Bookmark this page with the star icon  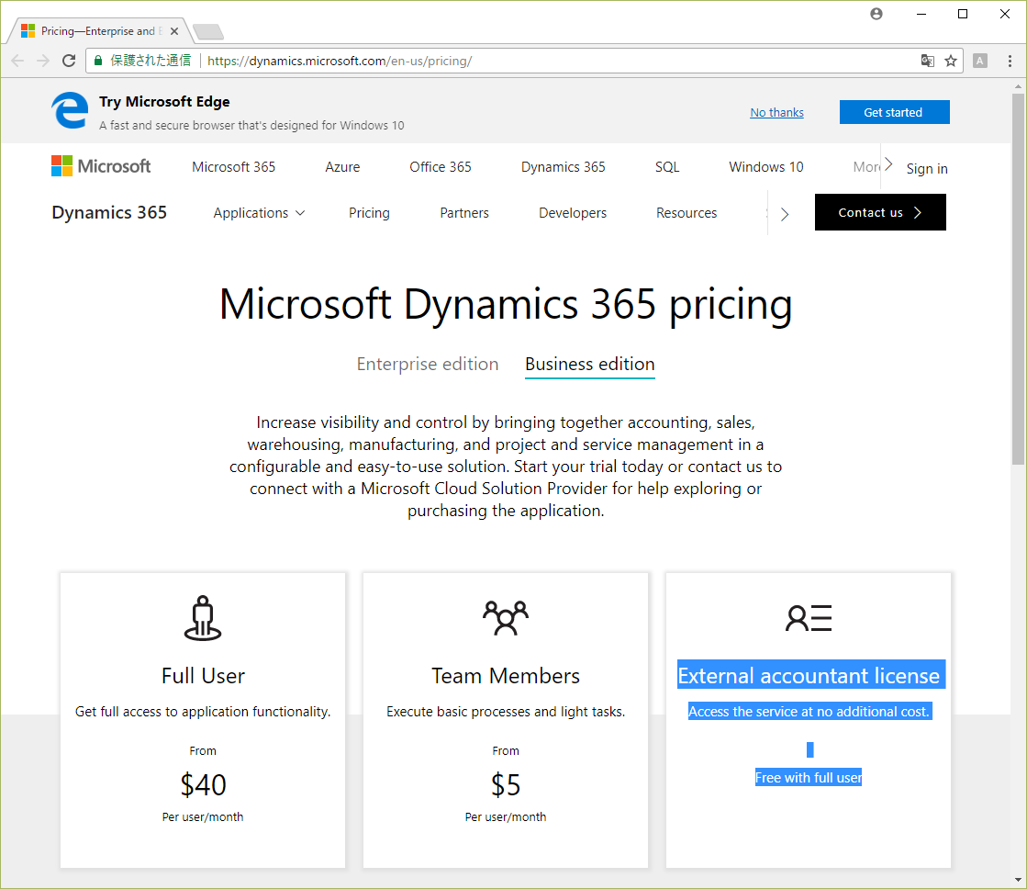tap(951, 61)
